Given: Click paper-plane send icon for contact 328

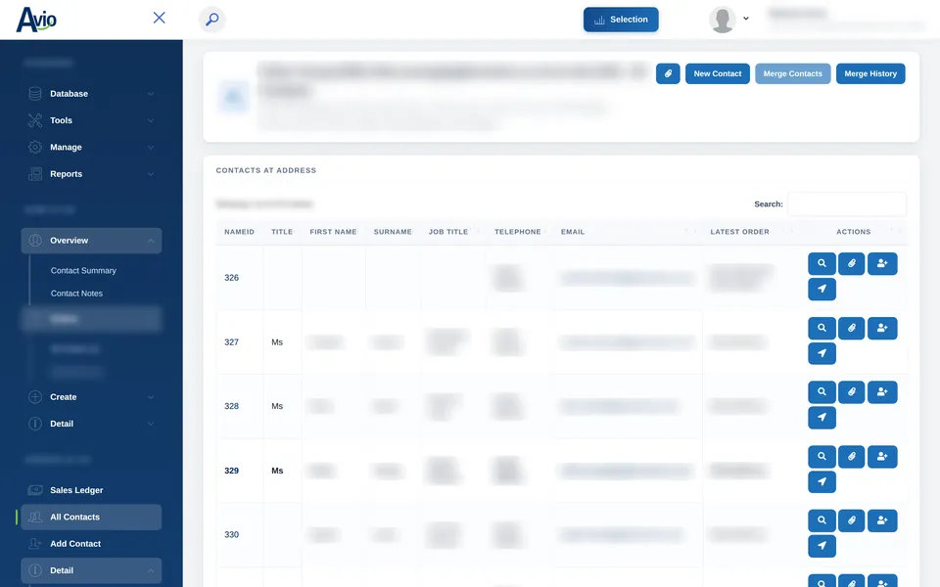Looking at the screenshot, I should coord(822,418).
